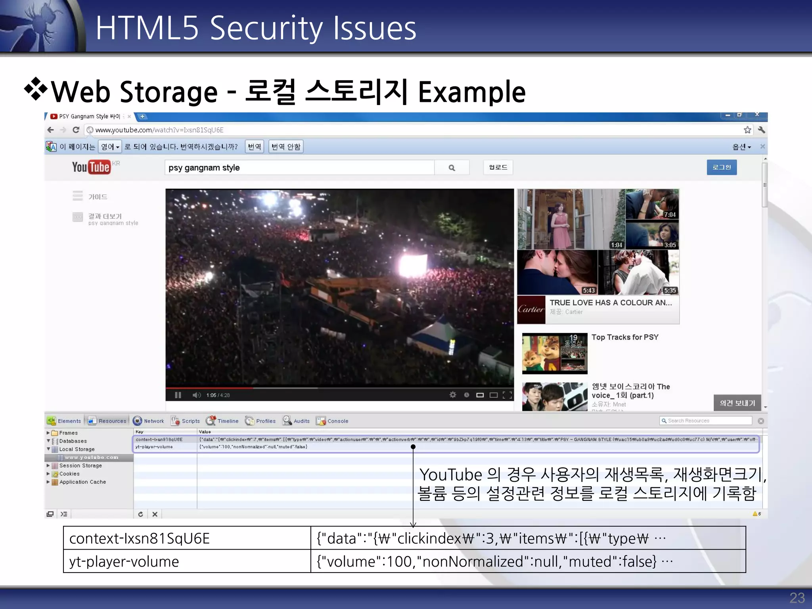Click the video progress bar
The image size is (812, 609).
point(339,388)
